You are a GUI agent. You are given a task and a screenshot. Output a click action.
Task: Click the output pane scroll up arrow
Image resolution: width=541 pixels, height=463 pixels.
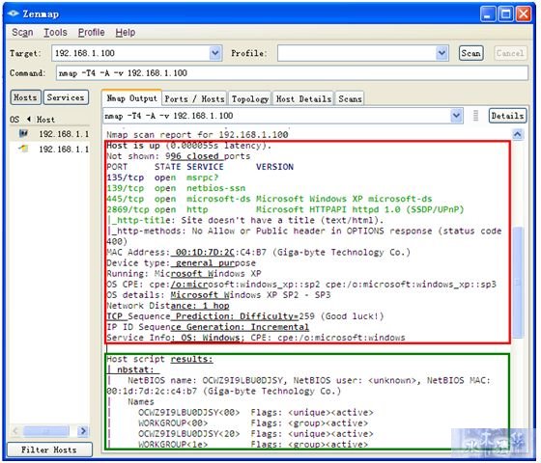[517, 134]
